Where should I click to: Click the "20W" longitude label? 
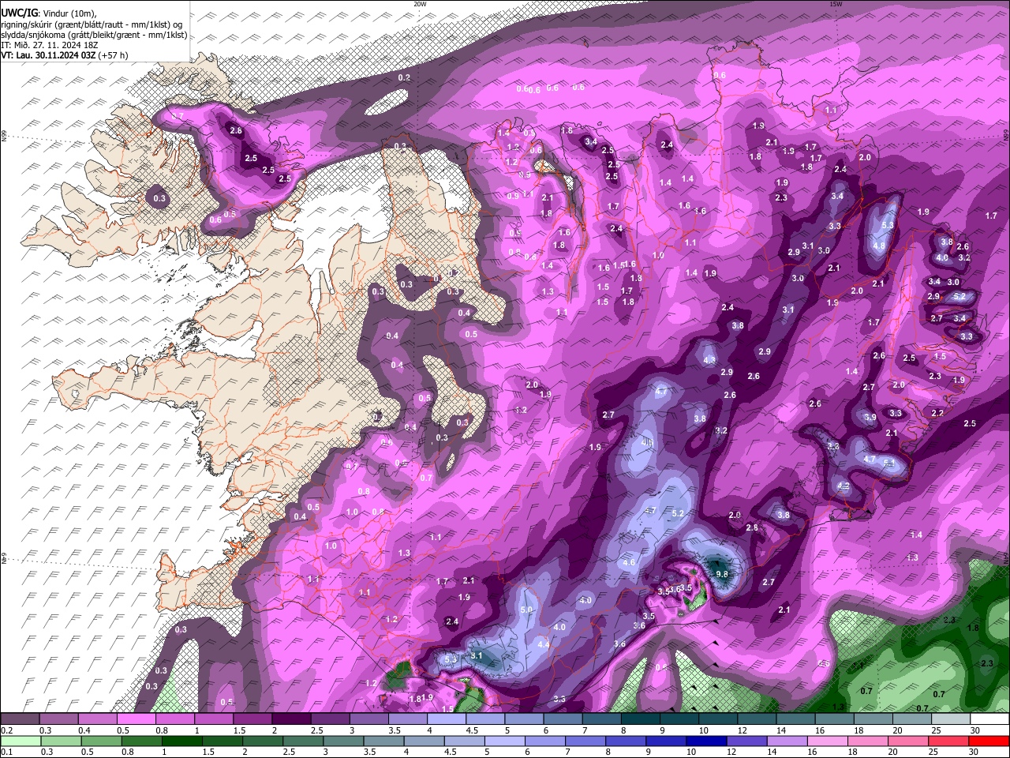420,4
